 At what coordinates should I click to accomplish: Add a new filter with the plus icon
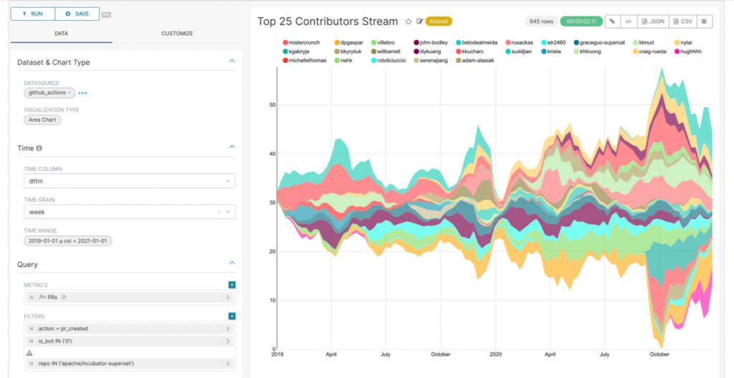click(232, 316)
